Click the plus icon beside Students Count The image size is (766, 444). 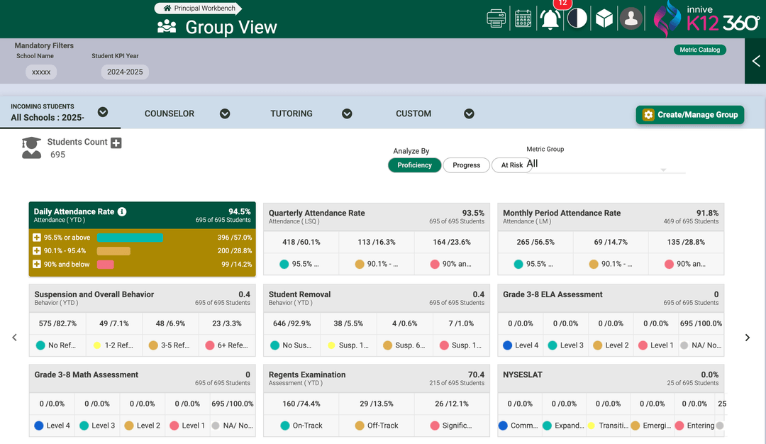116,143
